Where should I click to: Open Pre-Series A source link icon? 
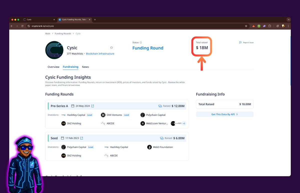93,106
